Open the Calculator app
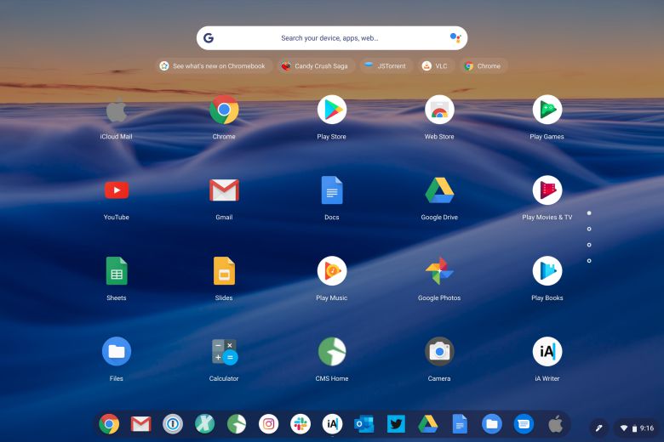The height and width of the screenshot is (442, 664). tap(224, 352)
